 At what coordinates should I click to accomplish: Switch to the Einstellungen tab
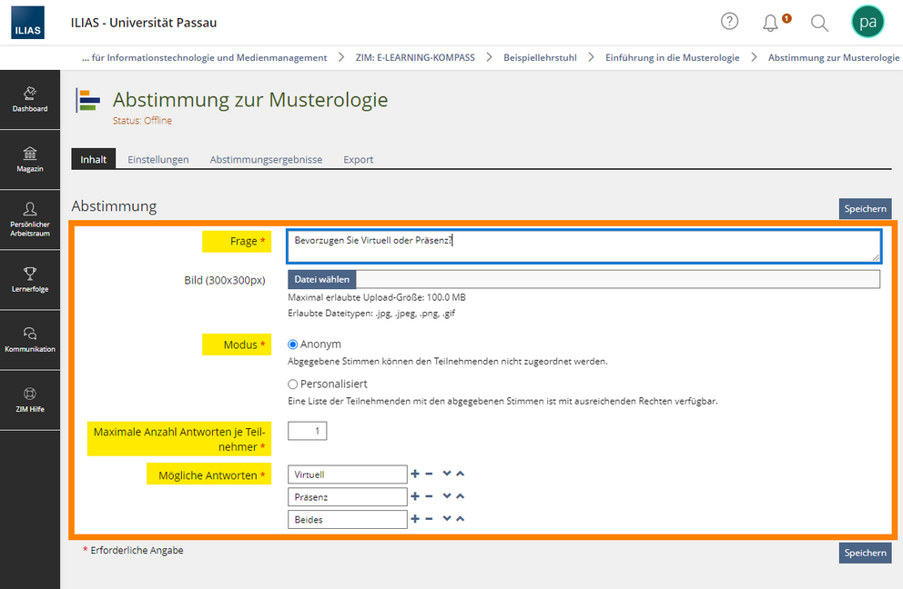click(x=157, y=159)
